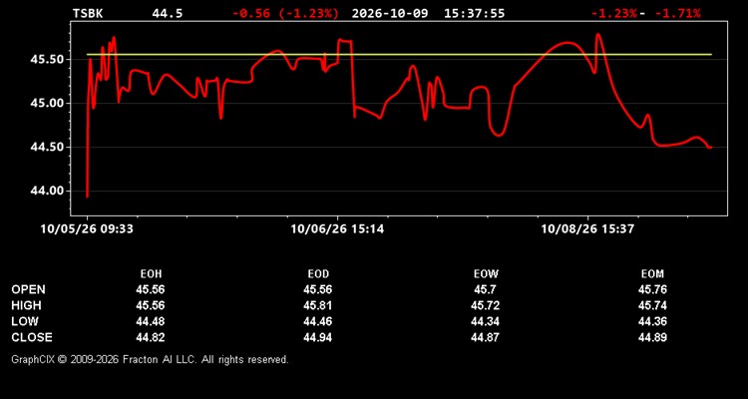Click the yellow horizontal reference line

(x=399, y=55)
